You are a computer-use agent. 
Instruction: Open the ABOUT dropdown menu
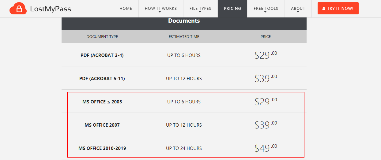(x=298, y=9)
